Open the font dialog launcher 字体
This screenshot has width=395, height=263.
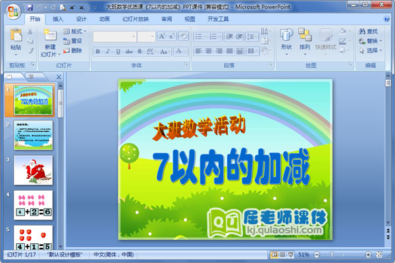pyautogui.click(x=186, y=64)
